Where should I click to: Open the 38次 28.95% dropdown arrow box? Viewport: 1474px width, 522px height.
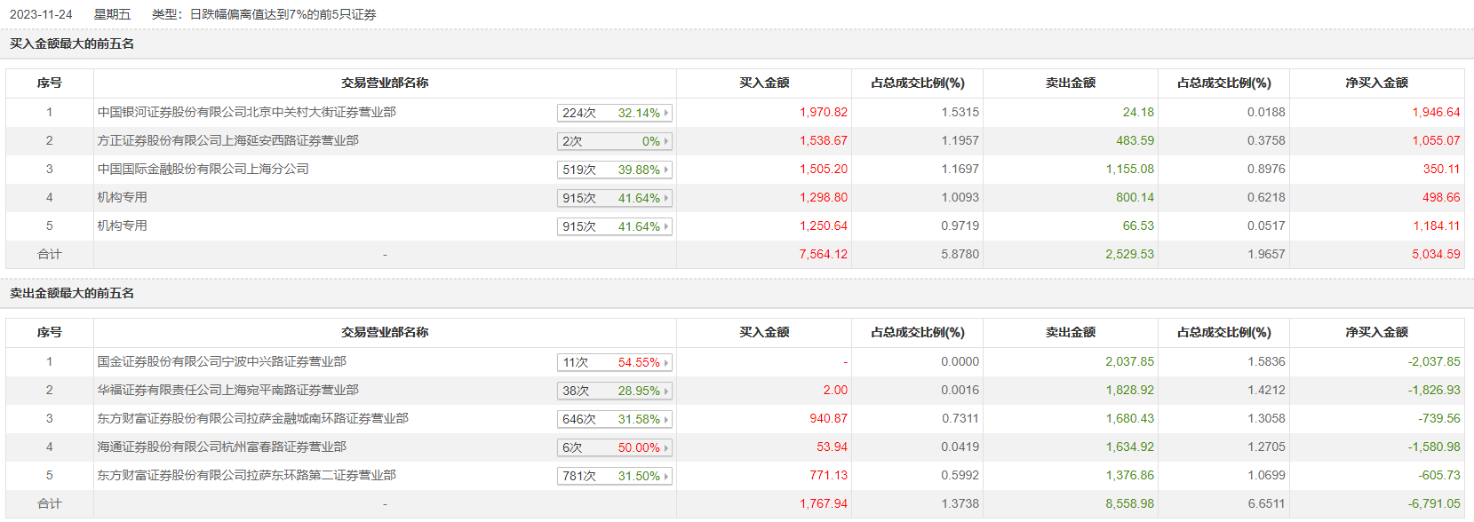[x=614, y=391]
